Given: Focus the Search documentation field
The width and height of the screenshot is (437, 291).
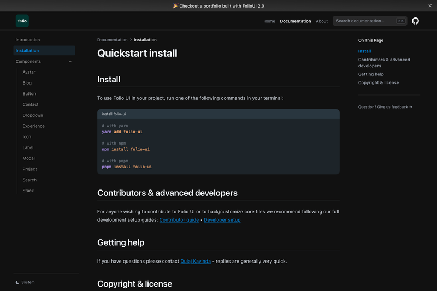Looking at the screenshot, I should [370, 21].
